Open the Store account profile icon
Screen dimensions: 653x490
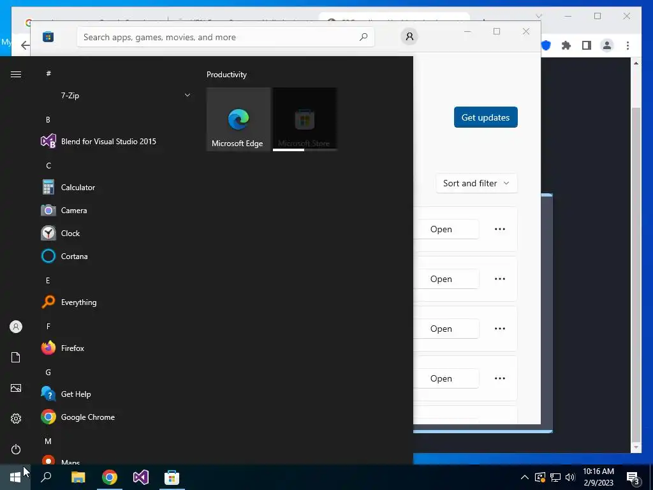point(409,36)
